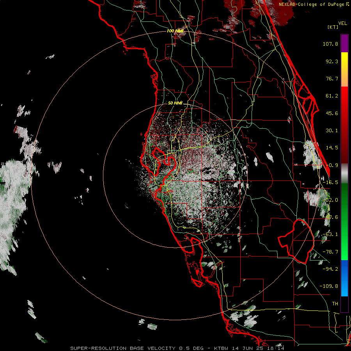Pick the green segment of the color bar

pos(344,222)
